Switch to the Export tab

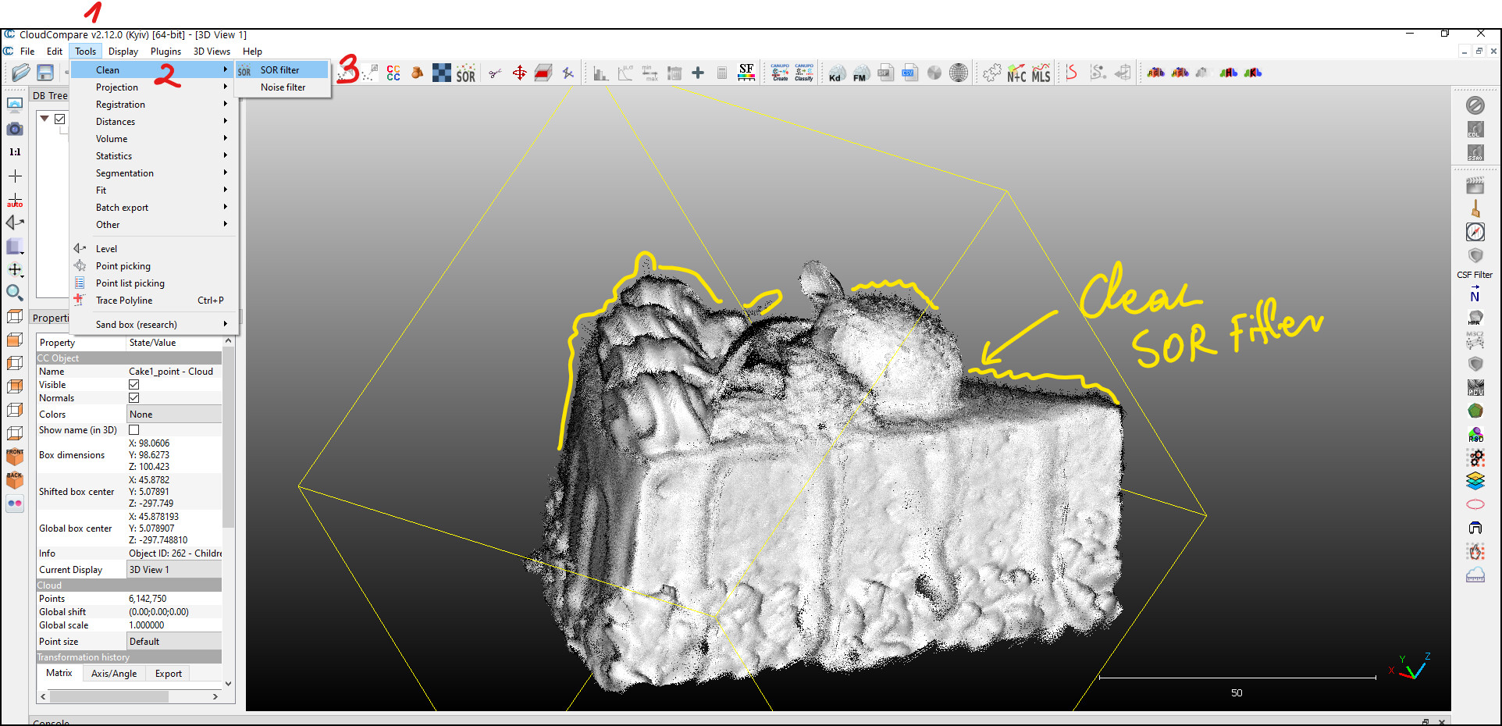click(168, 674)
